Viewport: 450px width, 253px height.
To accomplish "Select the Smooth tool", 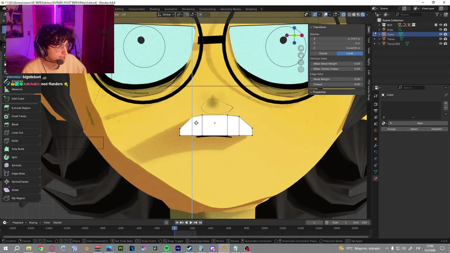I will coord(21,165).
